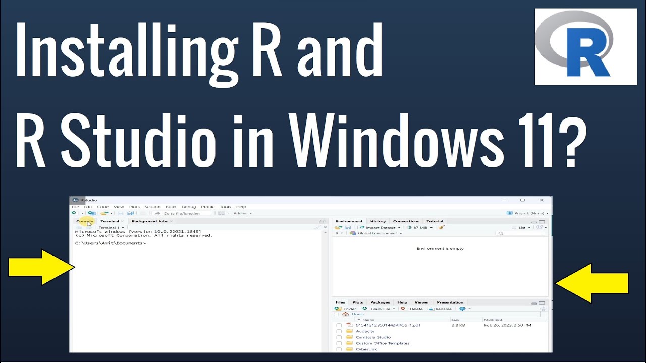The width and height of the screenshot is (646, 363).
Task: Open the Help menu in the menu bar
Action: point(241,207)
